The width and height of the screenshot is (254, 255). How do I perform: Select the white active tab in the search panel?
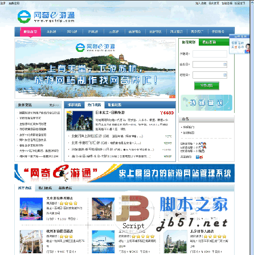[189, 42]
